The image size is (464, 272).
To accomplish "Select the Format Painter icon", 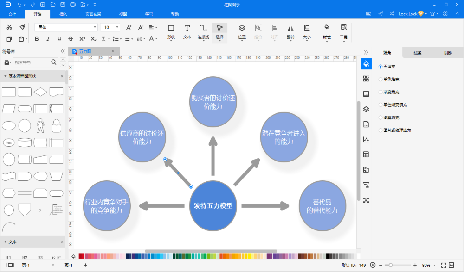I will tap(22, 27).
